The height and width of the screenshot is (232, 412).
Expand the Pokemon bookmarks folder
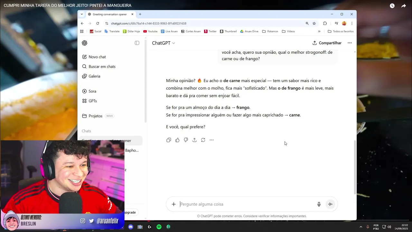270,31
